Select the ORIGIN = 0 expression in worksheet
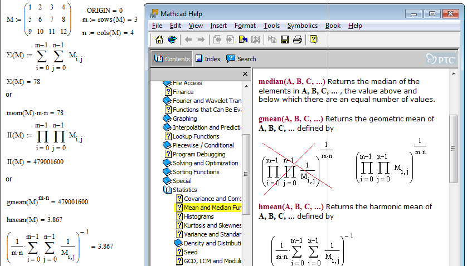The height and width of the screenshot is (266, 467). pos(105,11)
